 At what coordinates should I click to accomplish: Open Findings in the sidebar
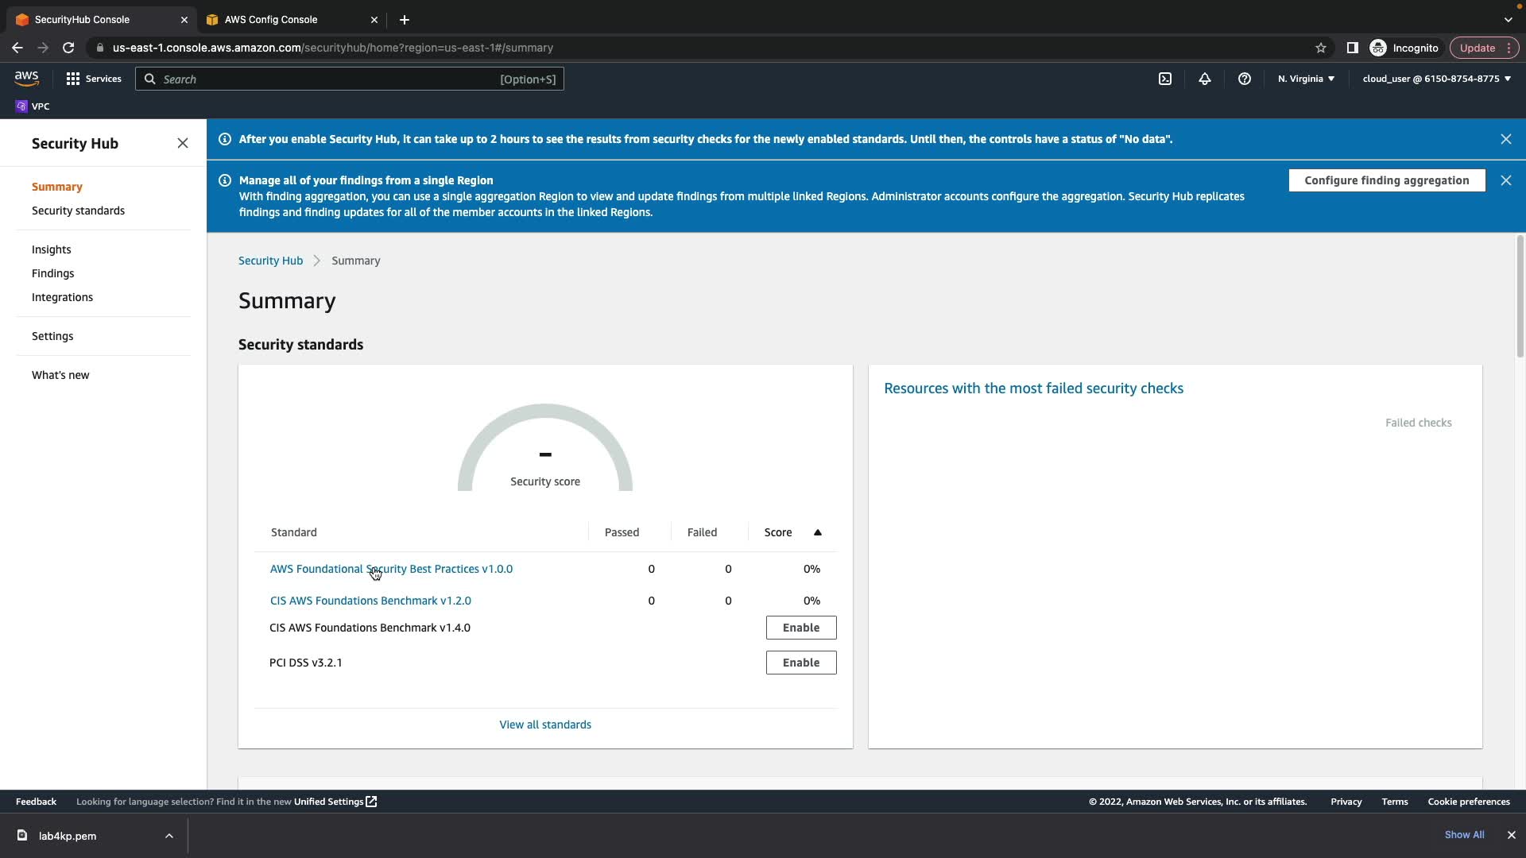[x=52, y=273]
